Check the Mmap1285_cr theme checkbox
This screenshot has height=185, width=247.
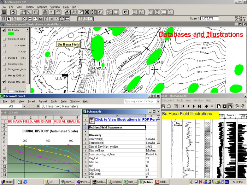pyautogui.click(x=4, y=76)
